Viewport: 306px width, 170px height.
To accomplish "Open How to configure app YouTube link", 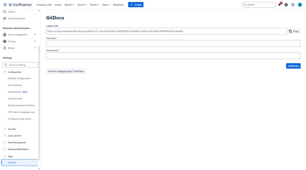I will tap(66, 71).
